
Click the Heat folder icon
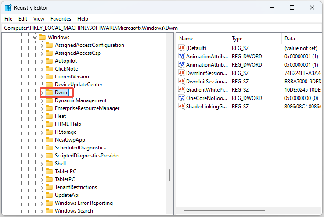49,116
